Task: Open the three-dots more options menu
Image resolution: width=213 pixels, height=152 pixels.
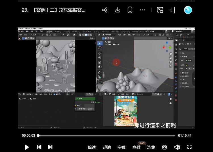Action: [x=143, y=10]
